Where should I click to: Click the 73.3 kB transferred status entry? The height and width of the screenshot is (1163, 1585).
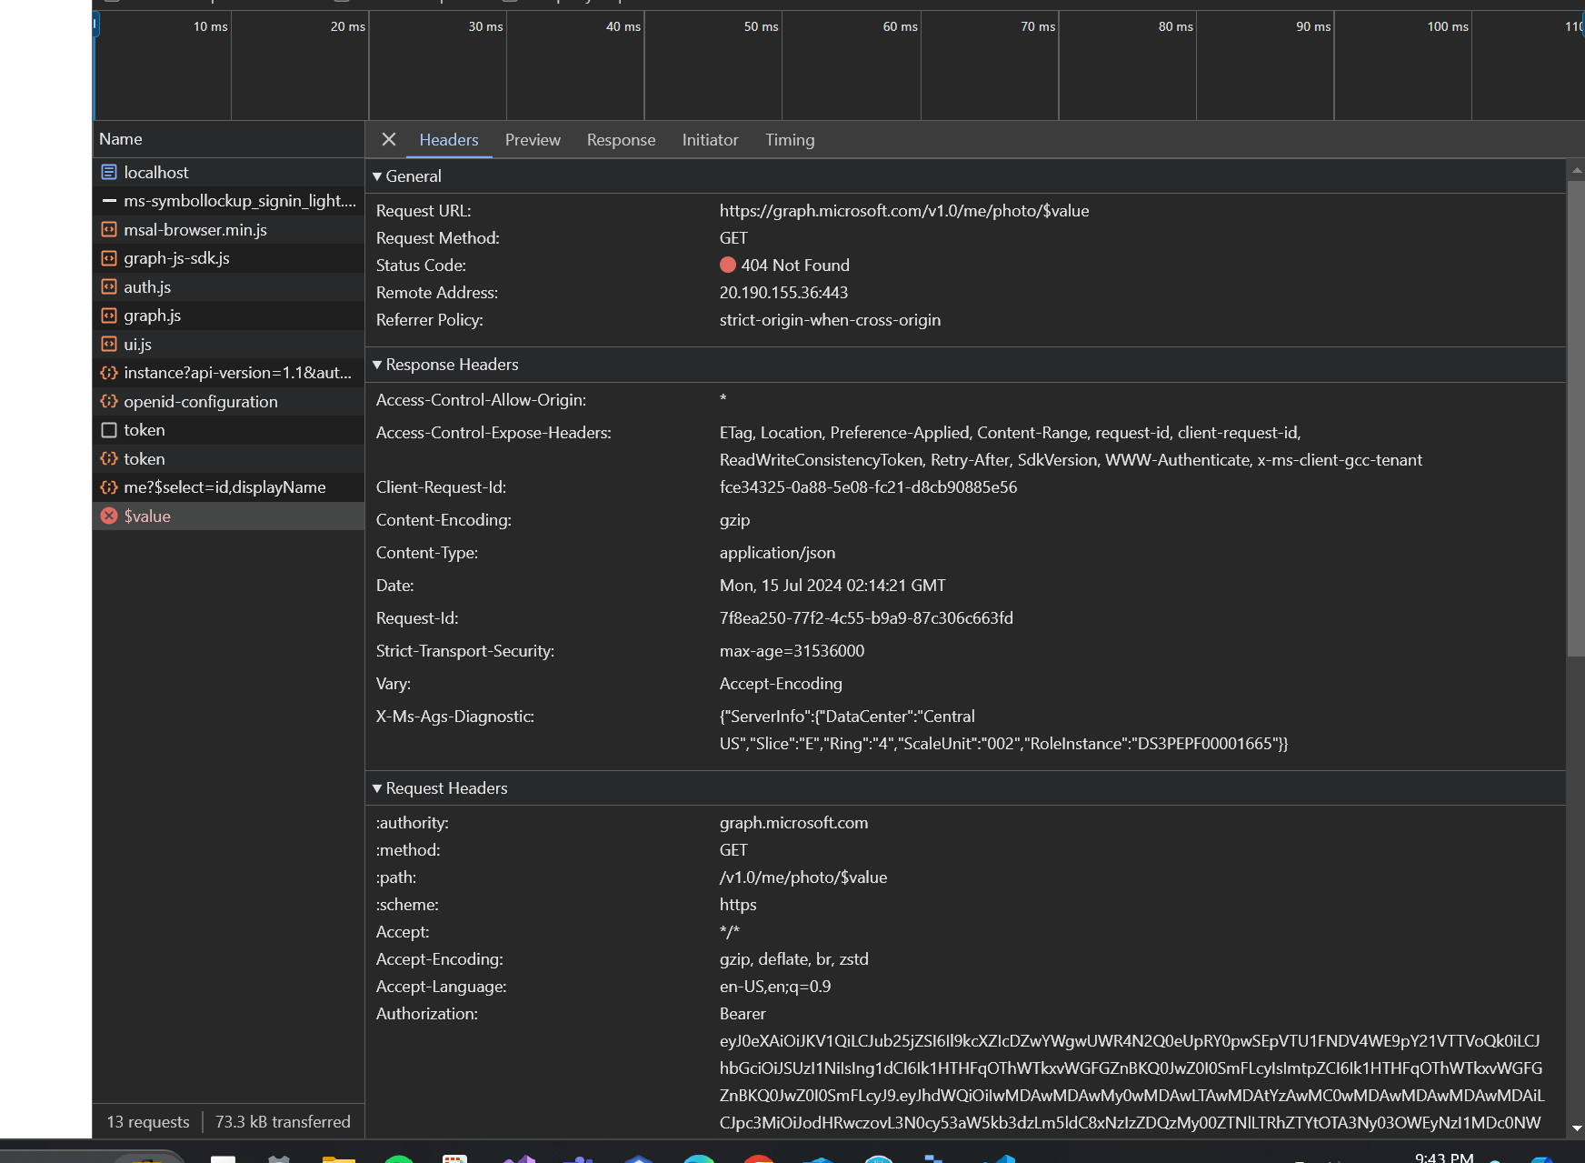pyautogui.click(x=283, y=1122)
